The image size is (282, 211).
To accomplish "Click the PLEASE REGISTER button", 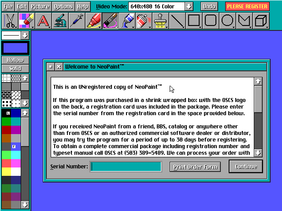I will [x=247, y=7].
